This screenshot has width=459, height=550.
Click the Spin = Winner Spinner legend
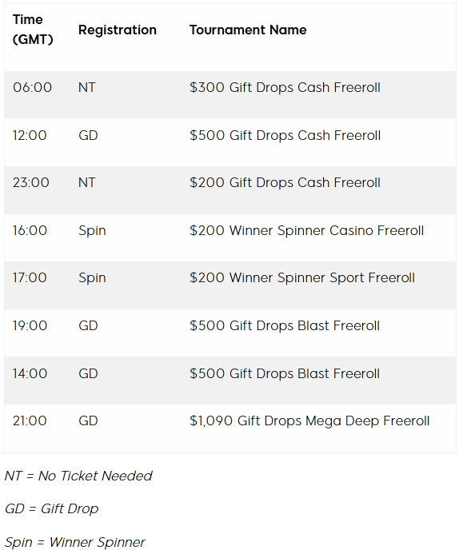point(74,542)
